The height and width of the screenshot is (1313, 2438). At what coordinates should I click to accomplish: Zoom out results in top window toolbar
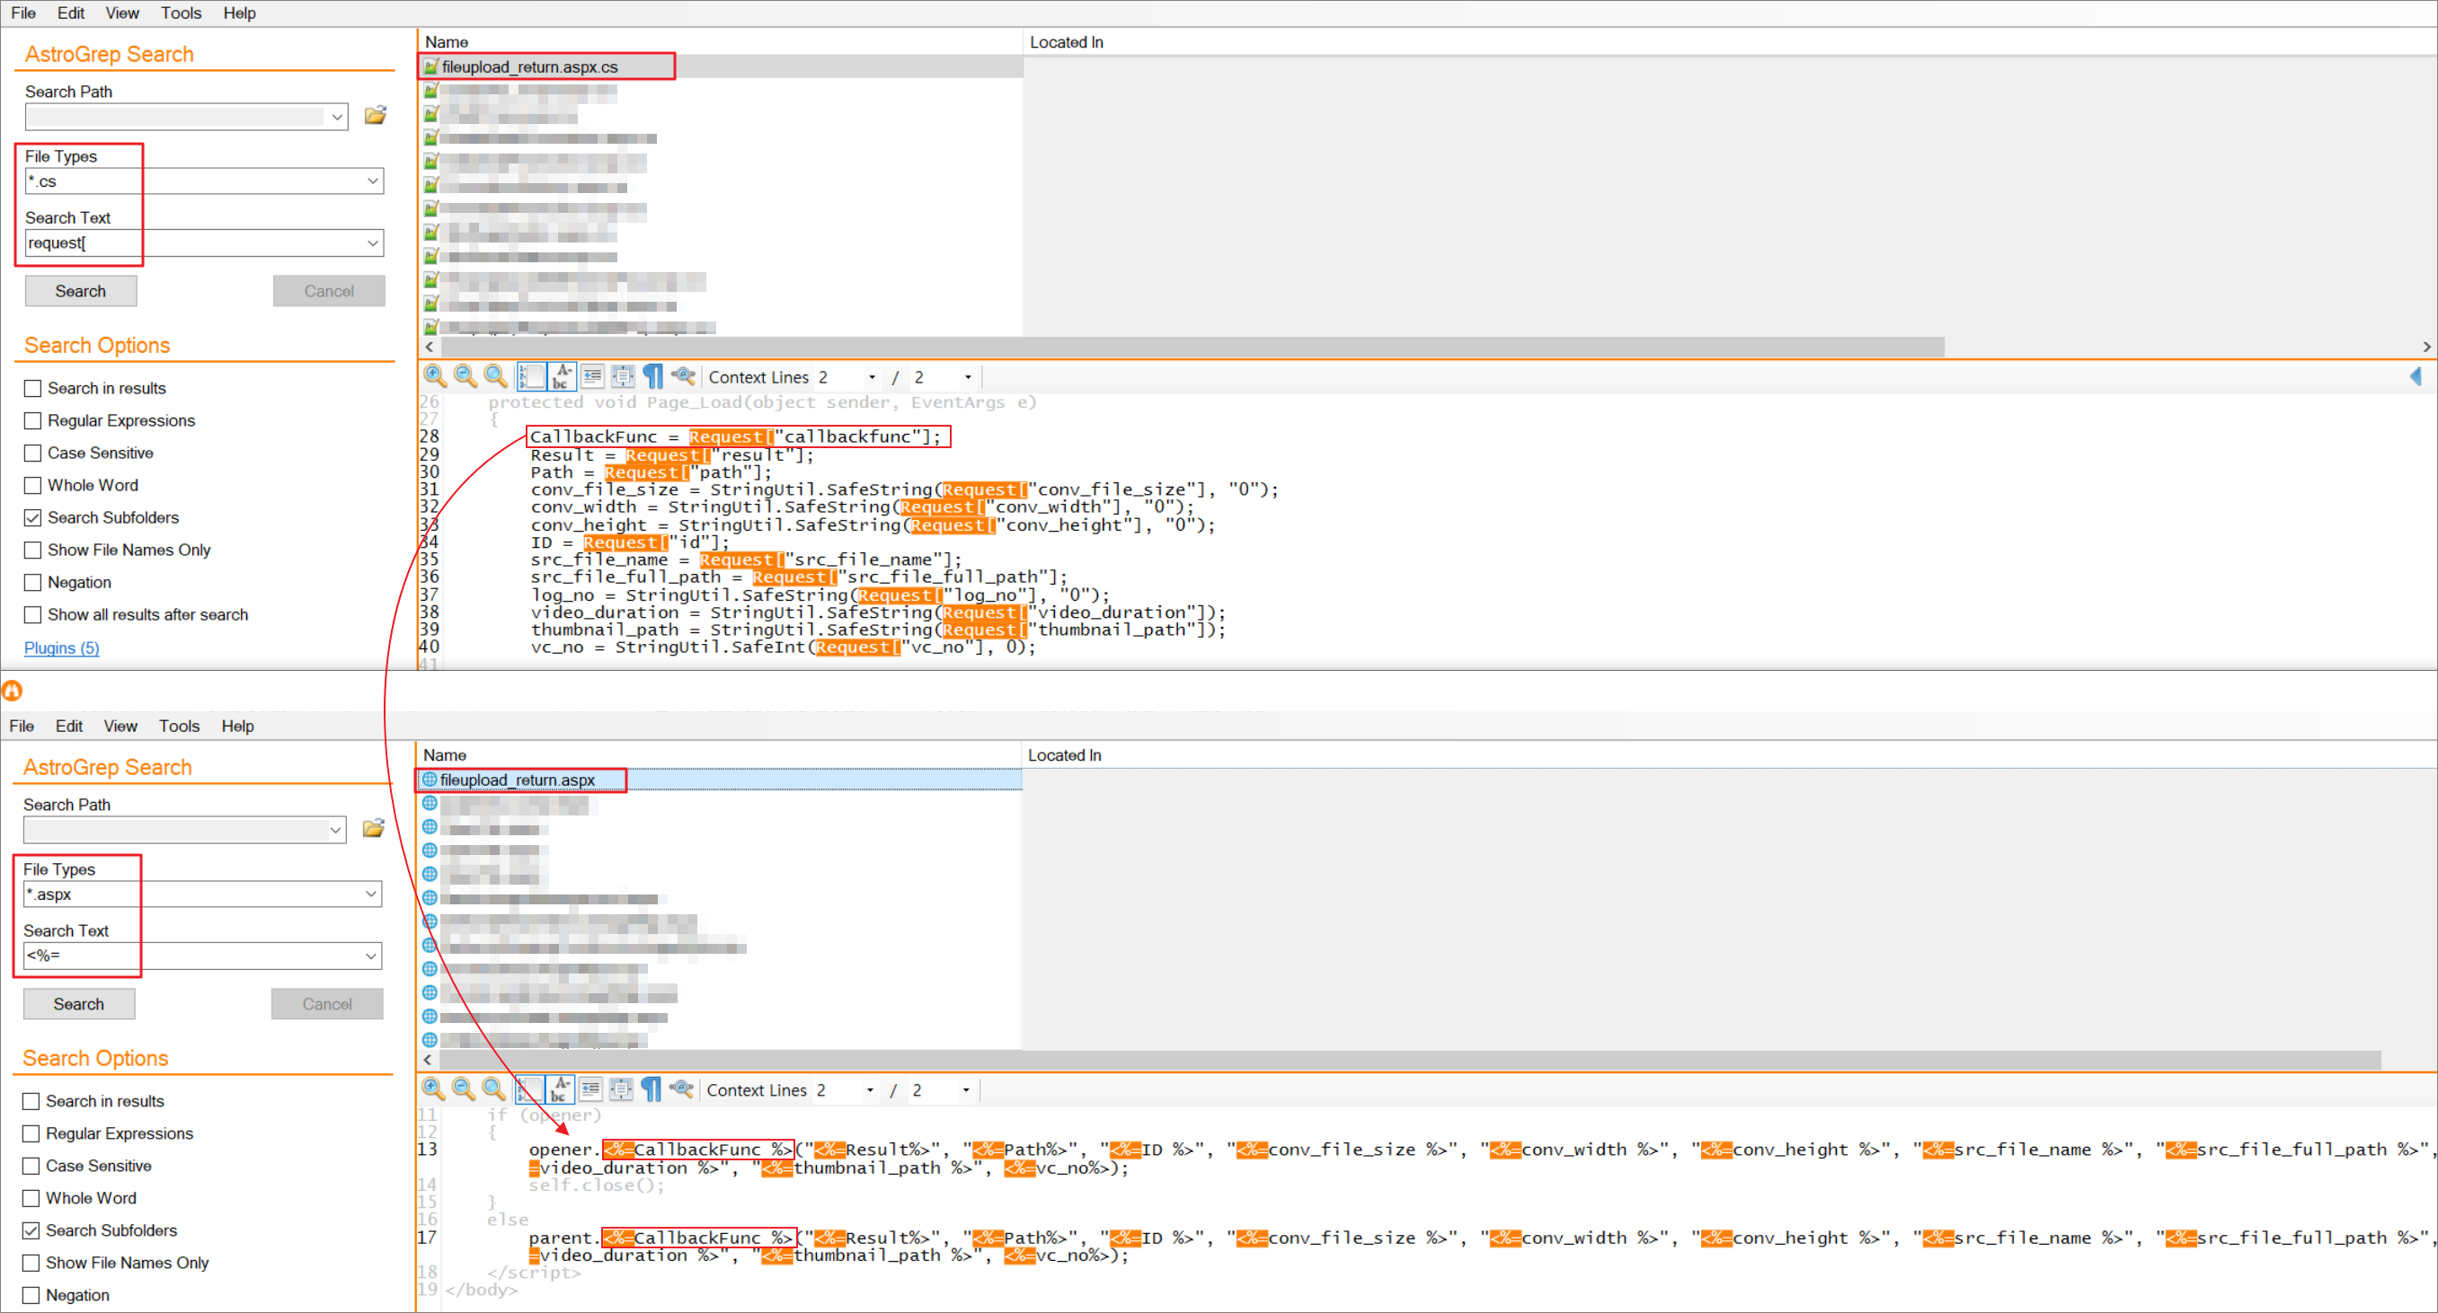tap(465, 376)
